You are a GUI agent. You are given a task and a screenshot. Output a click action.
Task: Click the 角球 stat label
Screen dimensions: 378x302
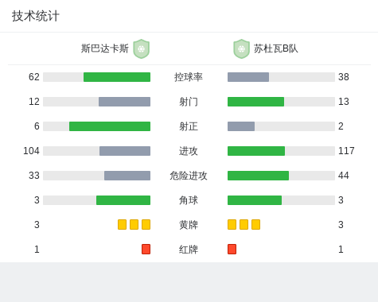pos(189,200)
